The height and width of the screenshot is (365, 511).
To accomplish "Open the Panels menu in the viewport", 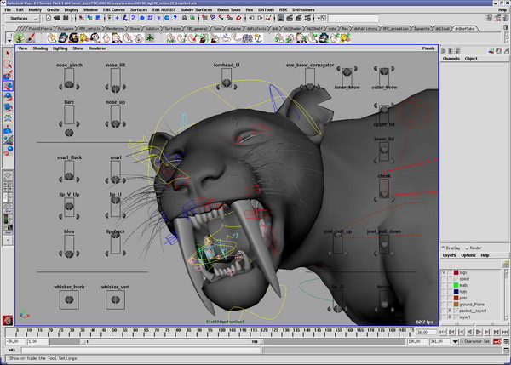I will [428, 48].
